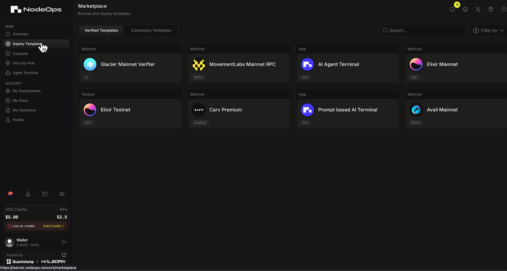Click the globe icon in top bar

[x=465, y=9]
